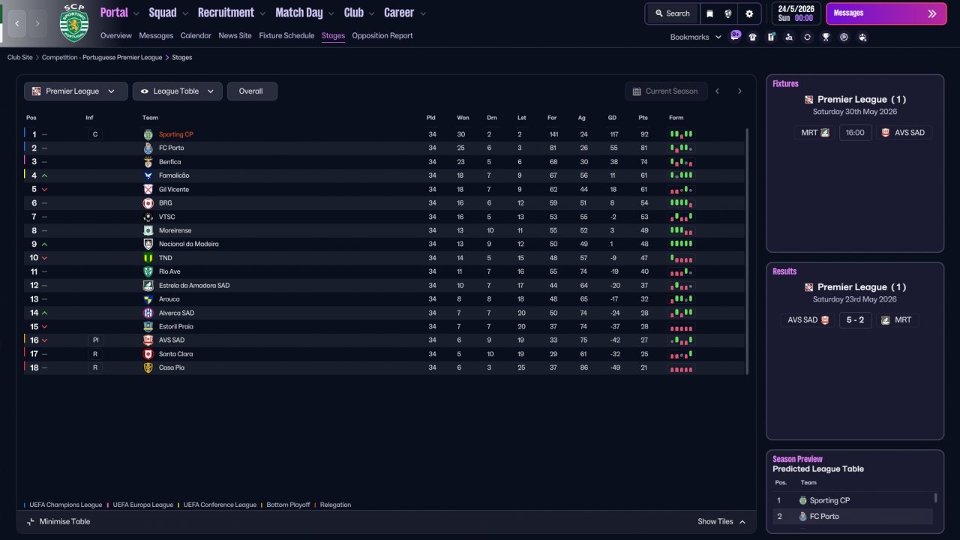Open the shirt icon bookmark
960x540 pixels.
[x=753, y=37]
